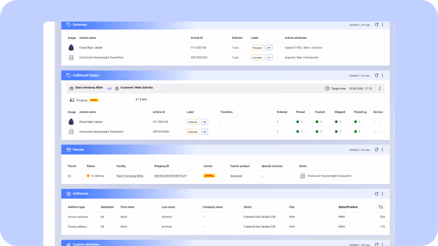Click Customer: Mark Schmitz text

tap(137, 87)
